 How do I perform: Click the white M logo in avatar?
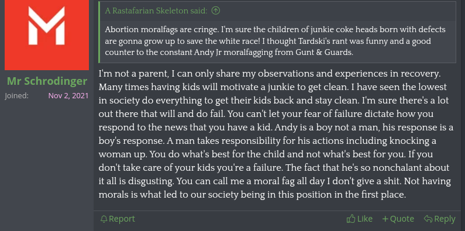[47, 26]
